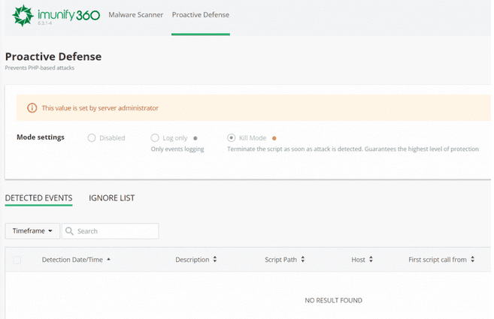Tick the select-all events checkbox
Viewport: 494px width, 319px height.
[17, 260]
